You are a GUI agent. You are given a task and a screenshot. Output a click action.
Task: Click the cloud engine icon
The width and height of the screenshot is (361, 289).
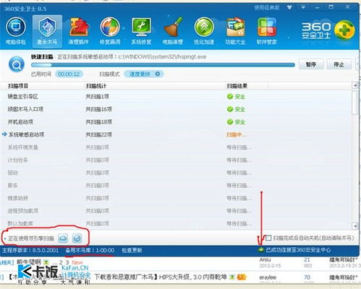pyautogui.click(x=63, y=238)
